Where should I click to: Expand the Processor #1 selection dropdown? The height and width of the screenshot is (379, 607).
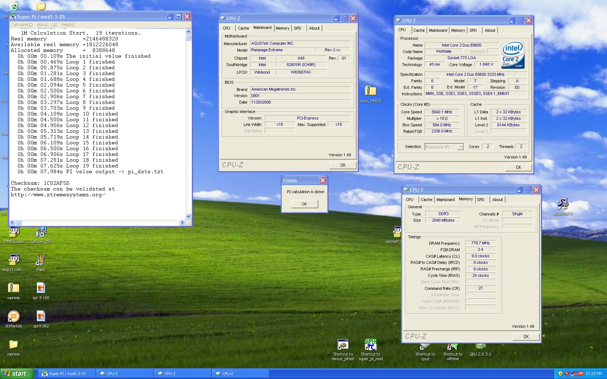tap(460, 147)
